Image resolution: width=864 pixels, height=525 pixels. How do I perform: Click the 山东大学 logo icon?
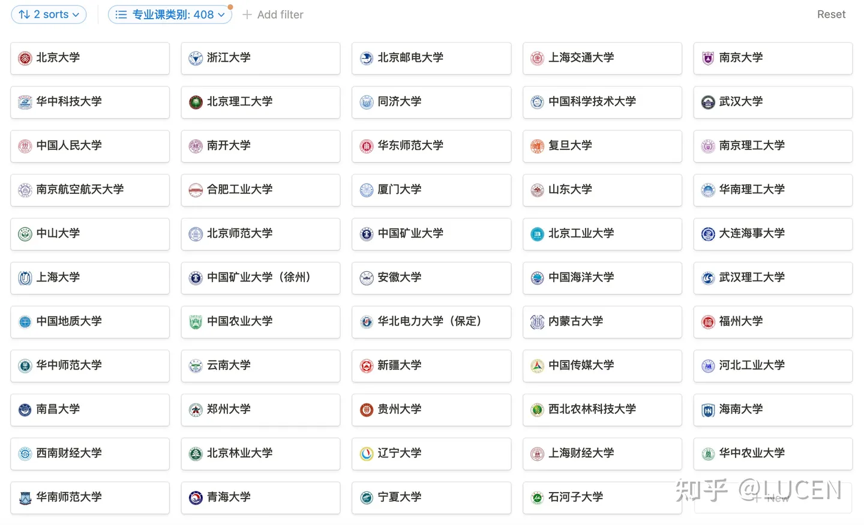point(537,190)
